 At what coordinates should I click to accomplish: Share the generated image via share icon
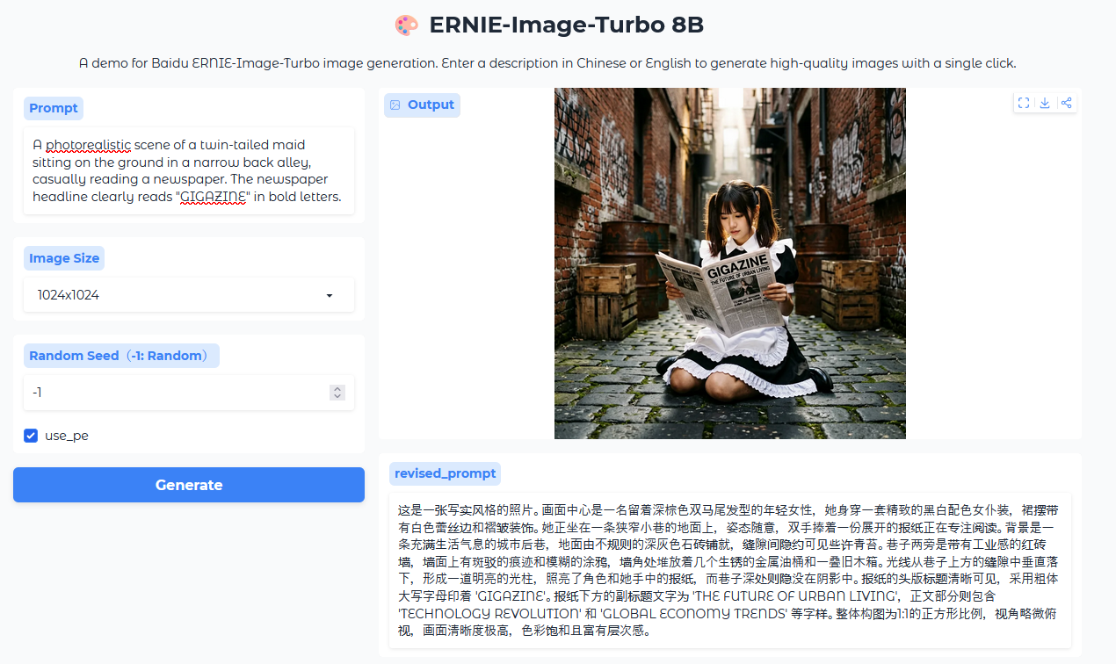point(1066,103)
